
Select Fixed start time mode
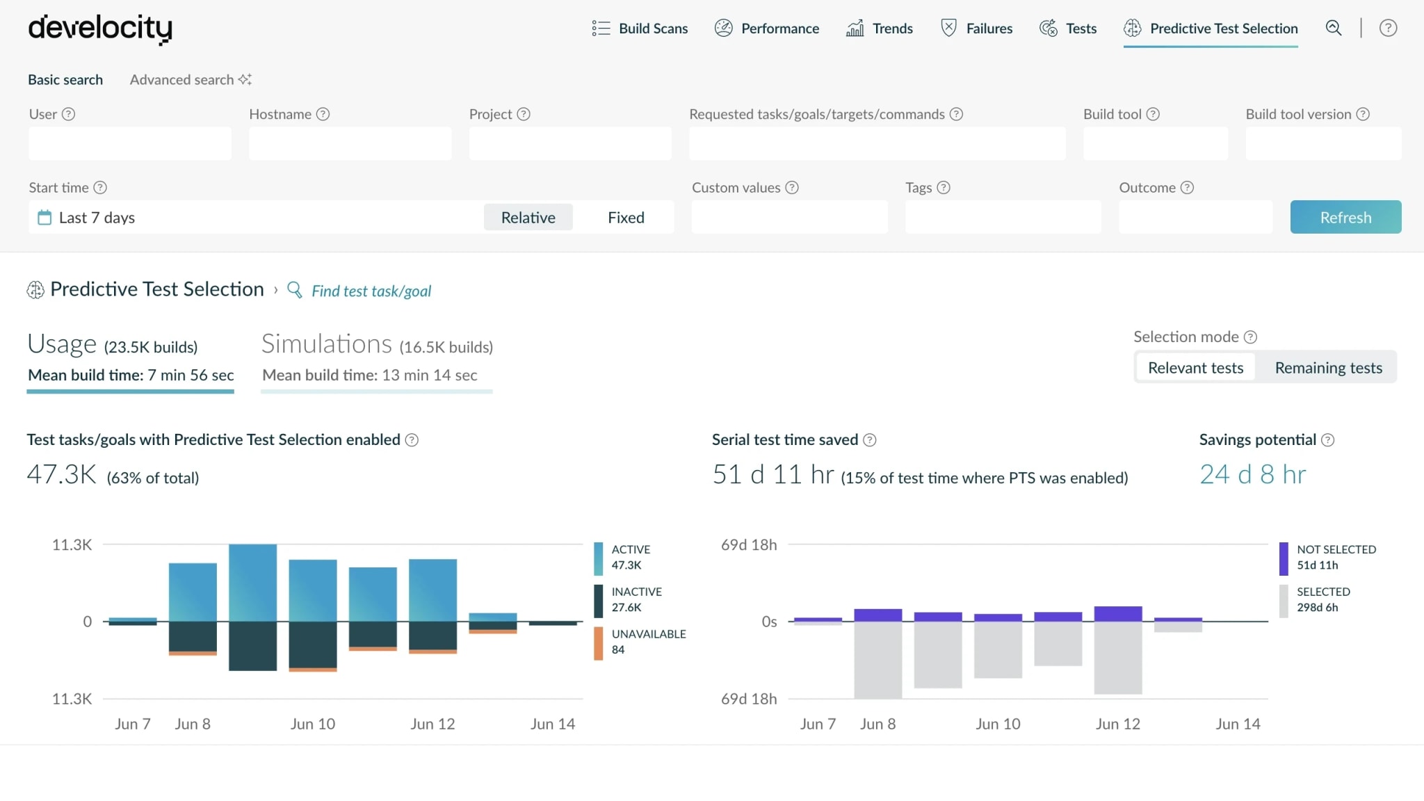(x=626, y=218)
